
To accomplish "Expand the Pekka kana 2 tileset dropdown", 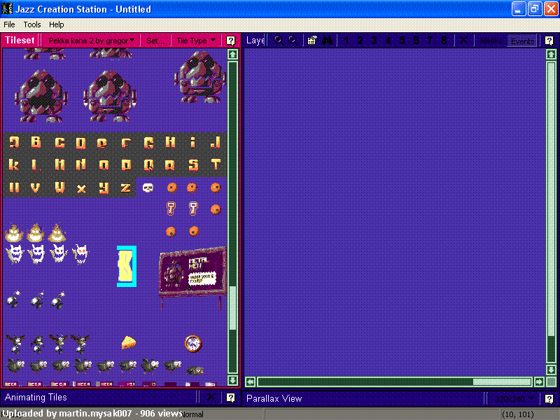I will pos(92,41).
